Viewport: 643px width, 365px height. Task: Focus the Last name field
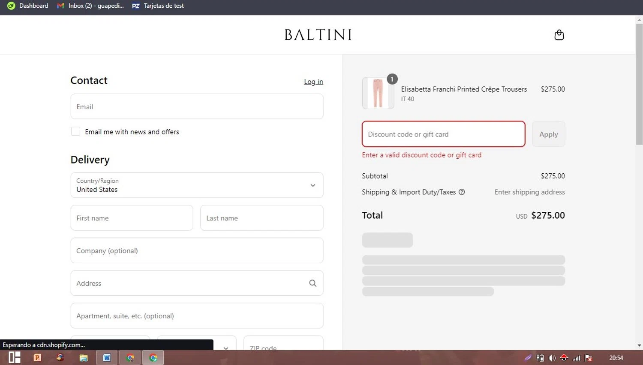(261, 218)
